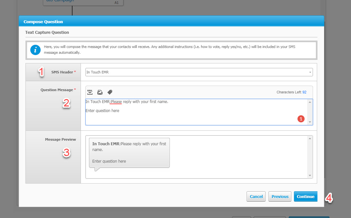
Task: Click the 'Enter question here' placeholder line
Action: click(x=102, y=111)
